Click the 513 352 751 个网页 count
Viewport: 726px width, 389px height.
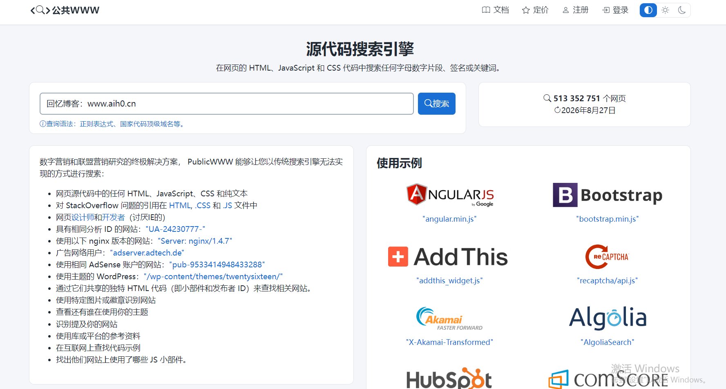(x=585, y=98)
